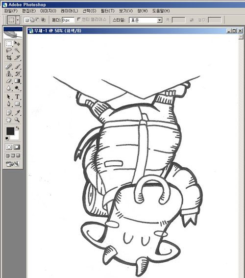
Task: Minimize the 무제-1 document window
Action: click(229, 31)
